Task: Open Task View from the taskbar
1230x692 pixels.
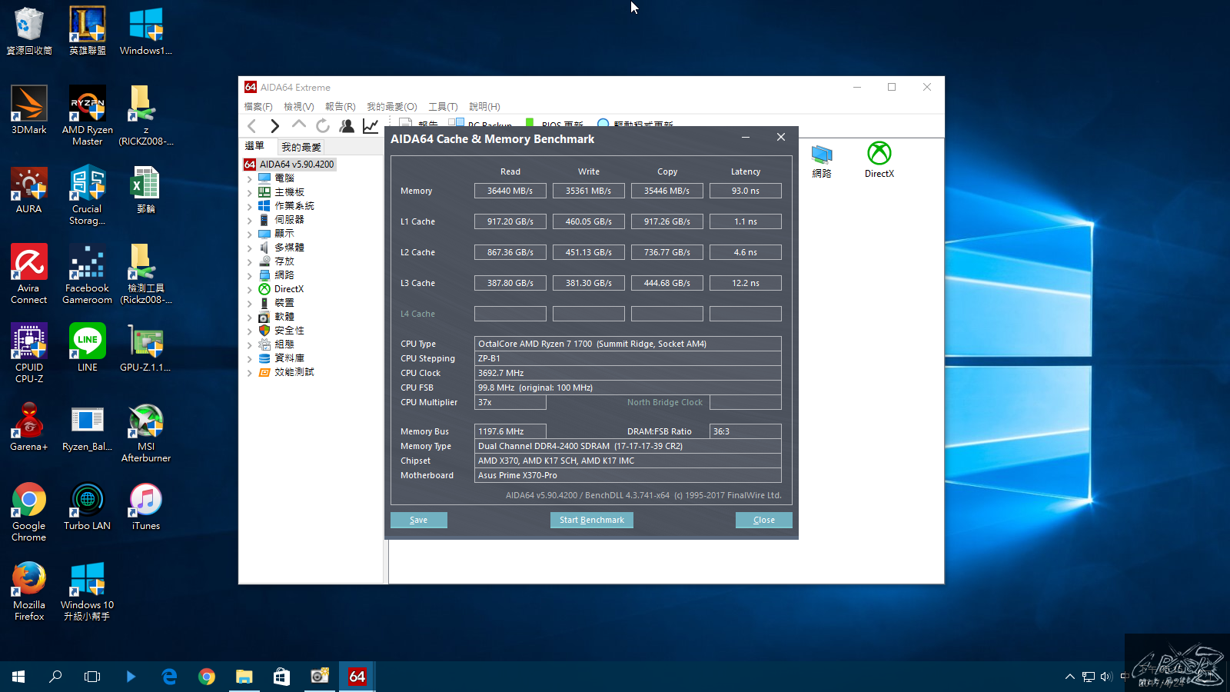Action: pyautogui.click(x=92, y=677)
